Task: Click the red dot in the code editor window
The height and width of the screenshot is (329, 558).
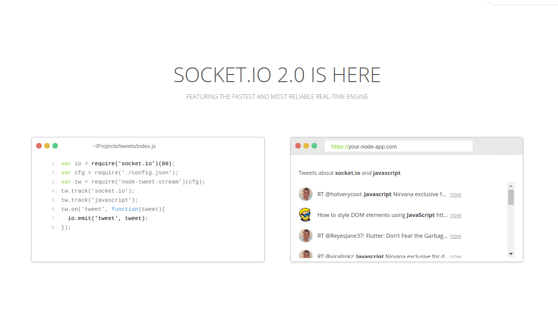Action: (x=39, y=146)
